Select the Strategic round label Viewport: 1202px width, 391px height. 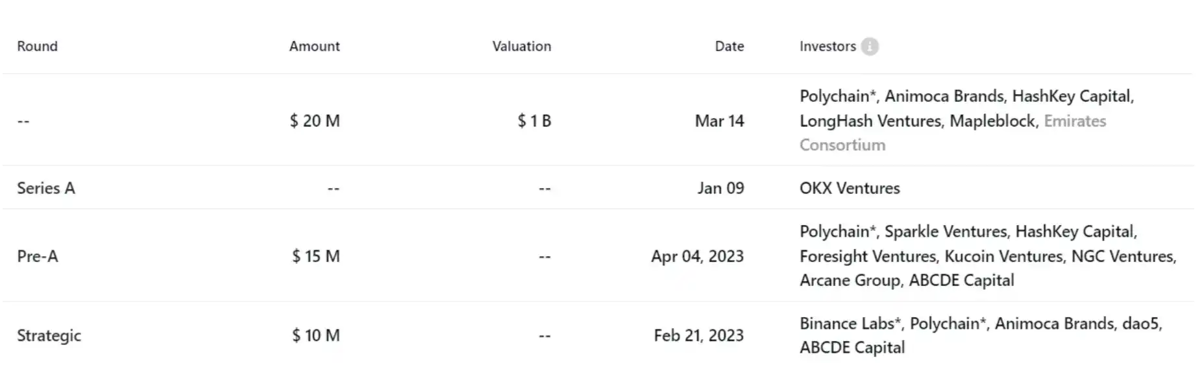coord(49,335)
